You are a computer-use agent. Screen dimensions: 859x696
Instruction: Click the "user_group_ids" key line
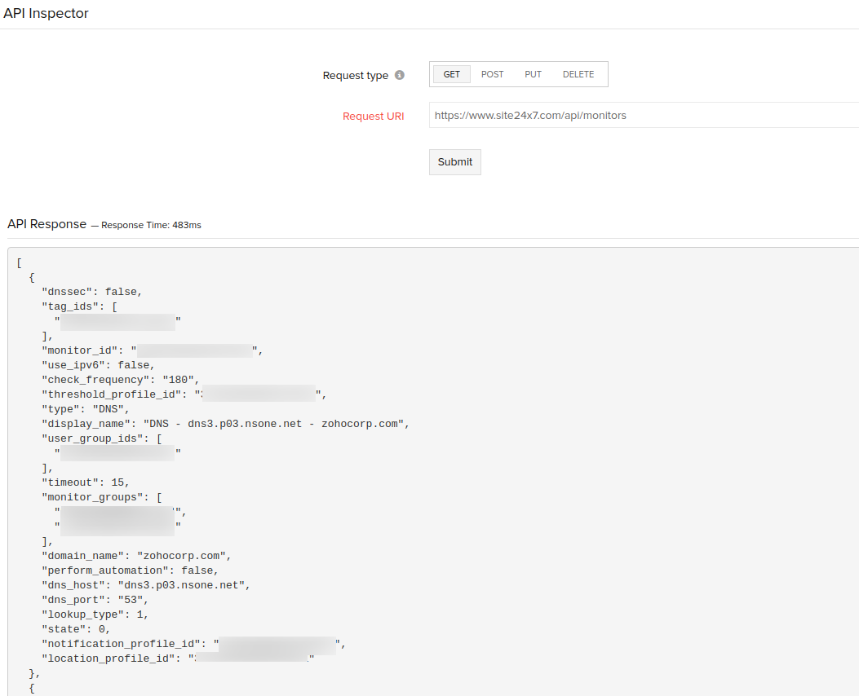(102, 438)
